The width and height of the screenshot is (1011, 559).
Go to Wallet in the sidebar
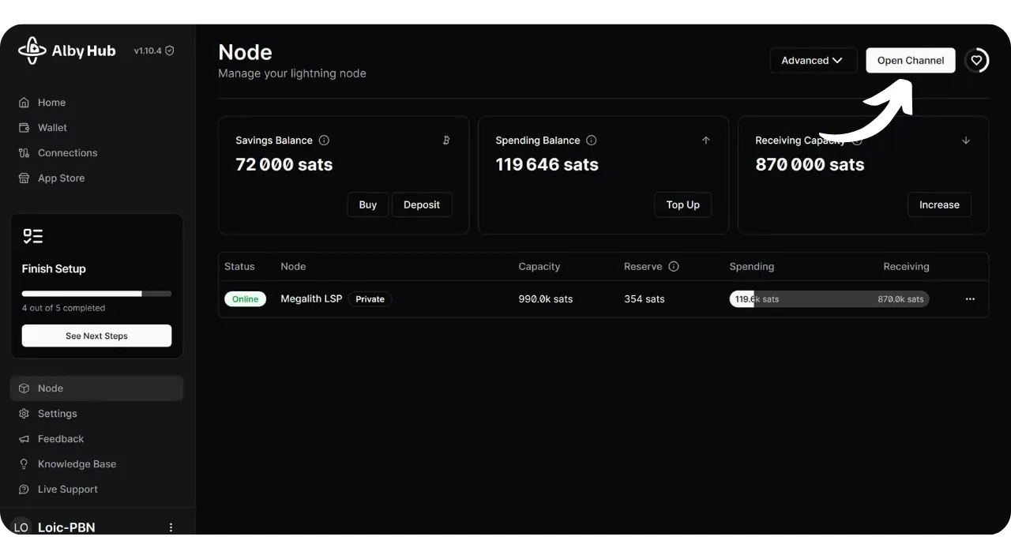pos(52,128)
